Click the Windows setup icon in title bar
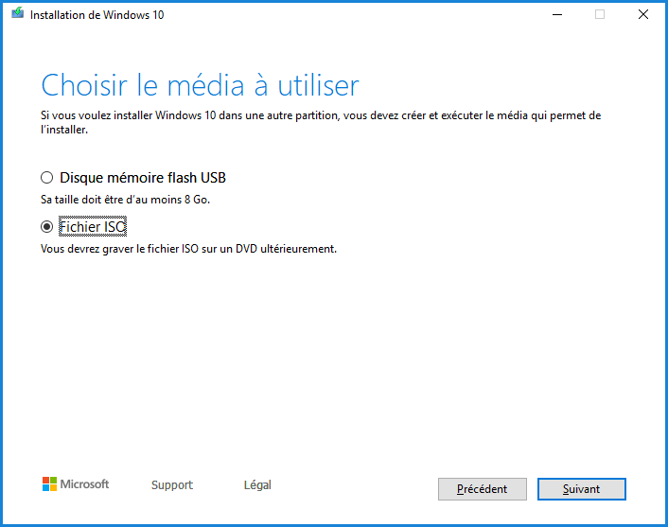This screenshot has width=668, height=527. [x=16, y=14]
